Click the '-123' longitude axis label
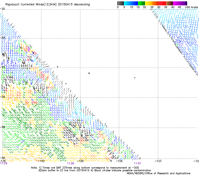Screen dimensions: 199x175 tap(158, 161)
